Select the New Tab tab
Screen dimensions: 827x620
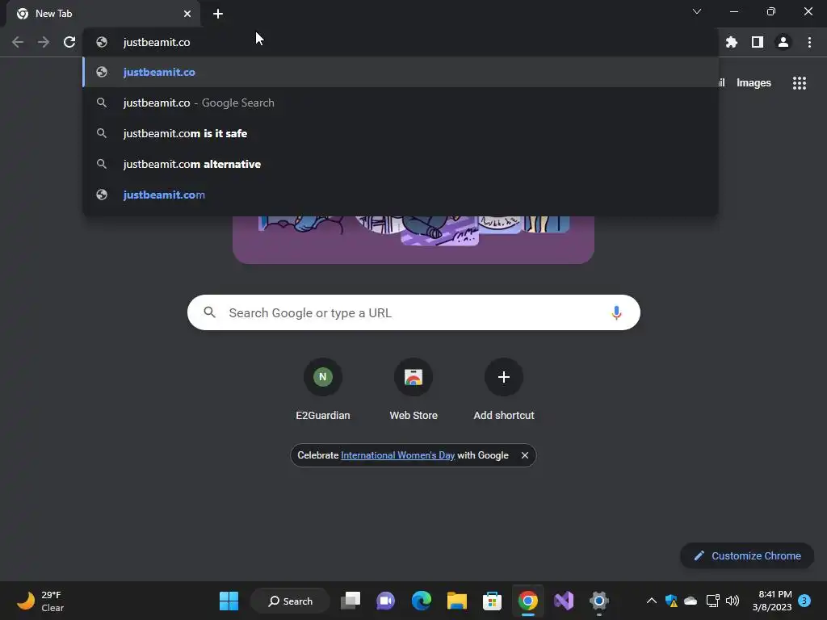tap(103, 14)
